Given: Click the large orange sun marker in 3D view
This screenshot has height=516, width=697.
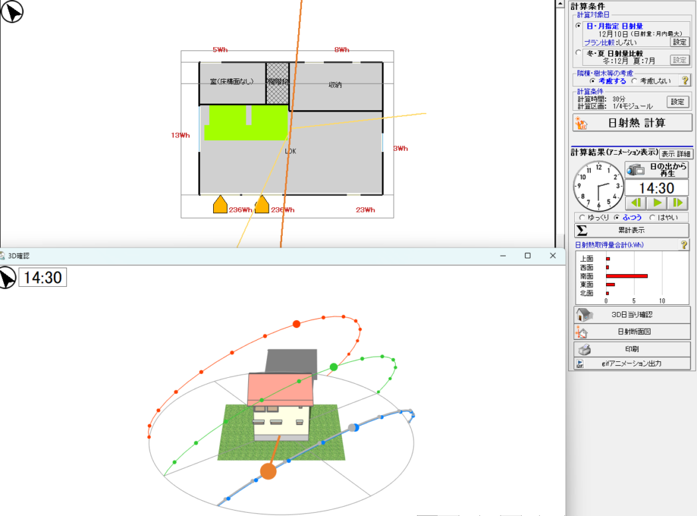Looking at the screenshot, I should (268, 472).
